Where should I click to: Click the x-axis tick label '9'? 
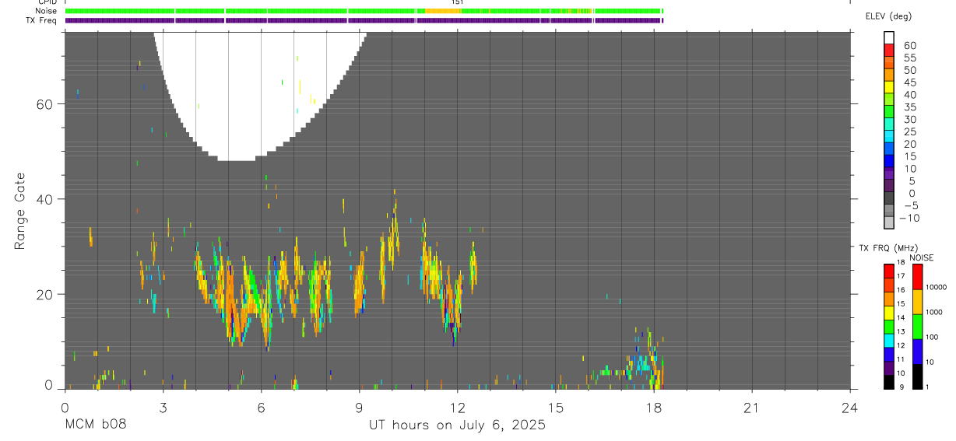point(359,408)
